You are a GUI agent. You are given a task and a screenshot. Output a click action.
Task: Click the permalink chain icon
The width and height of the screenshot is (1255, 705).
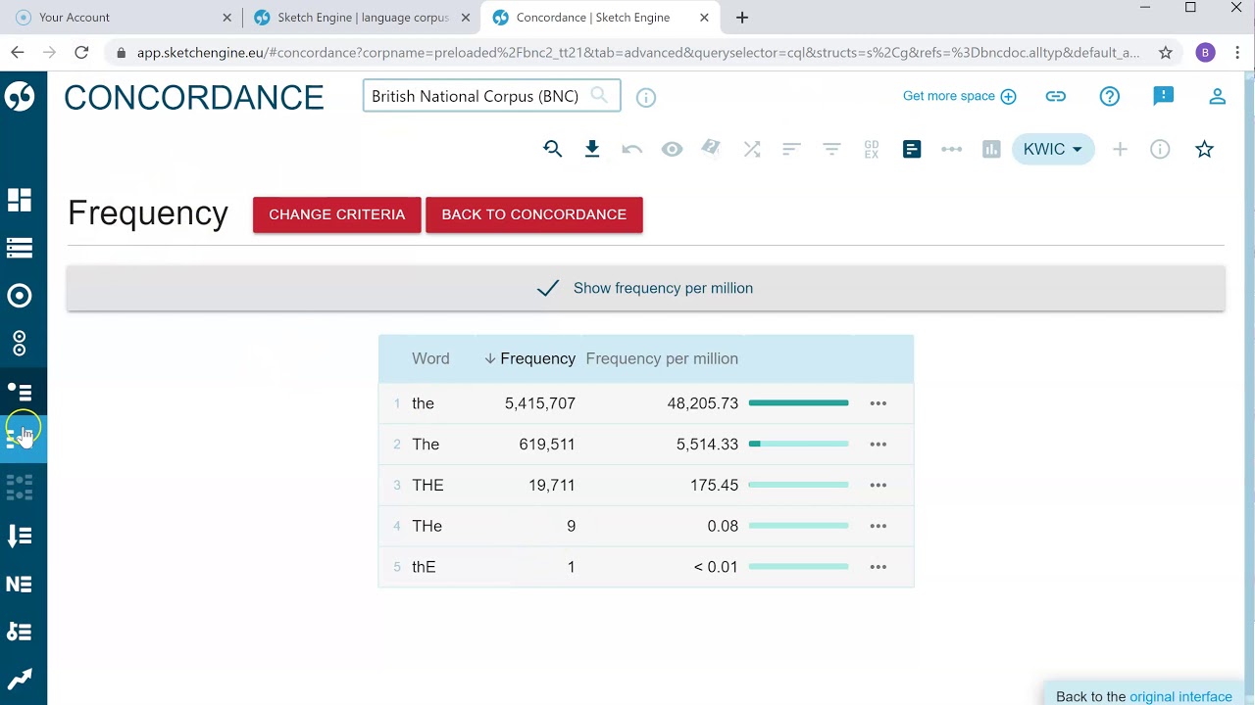click(1056, 96)
